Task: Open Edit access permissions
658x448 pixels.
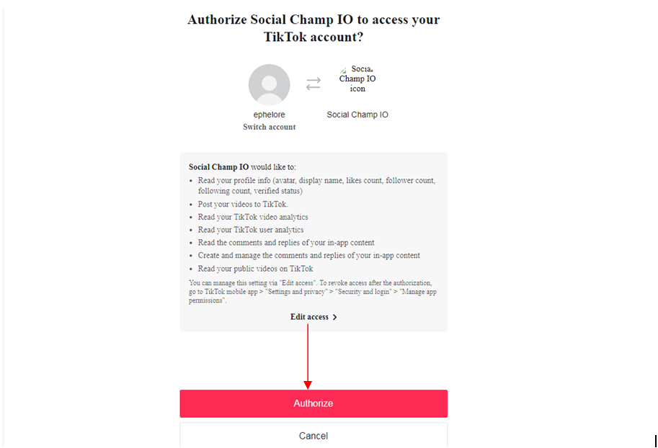Action: (x=314, y=317)
